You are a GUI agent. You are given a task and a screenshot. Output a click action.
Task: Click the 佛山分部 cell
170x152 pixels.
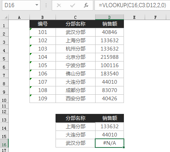click(x=76, y=74)
